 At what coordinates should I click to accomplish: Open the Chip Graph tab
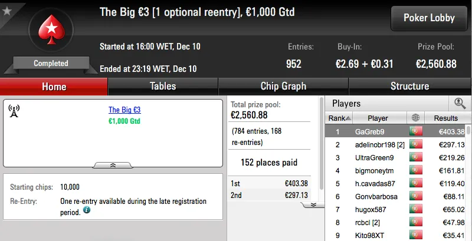pyautogui.click(x=284, y=86)
